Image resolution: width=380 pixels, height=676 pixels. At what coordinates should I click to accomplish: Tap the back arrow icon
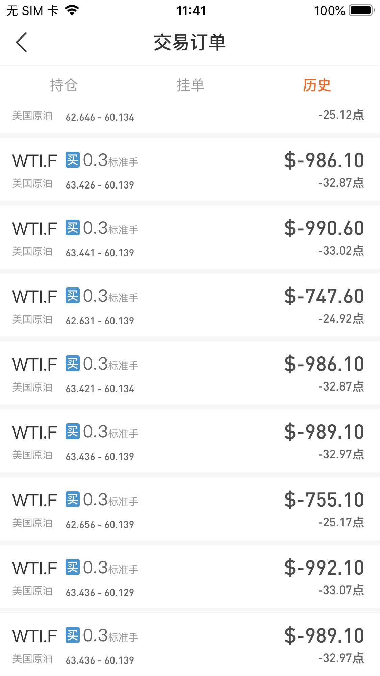pos(21,42)
